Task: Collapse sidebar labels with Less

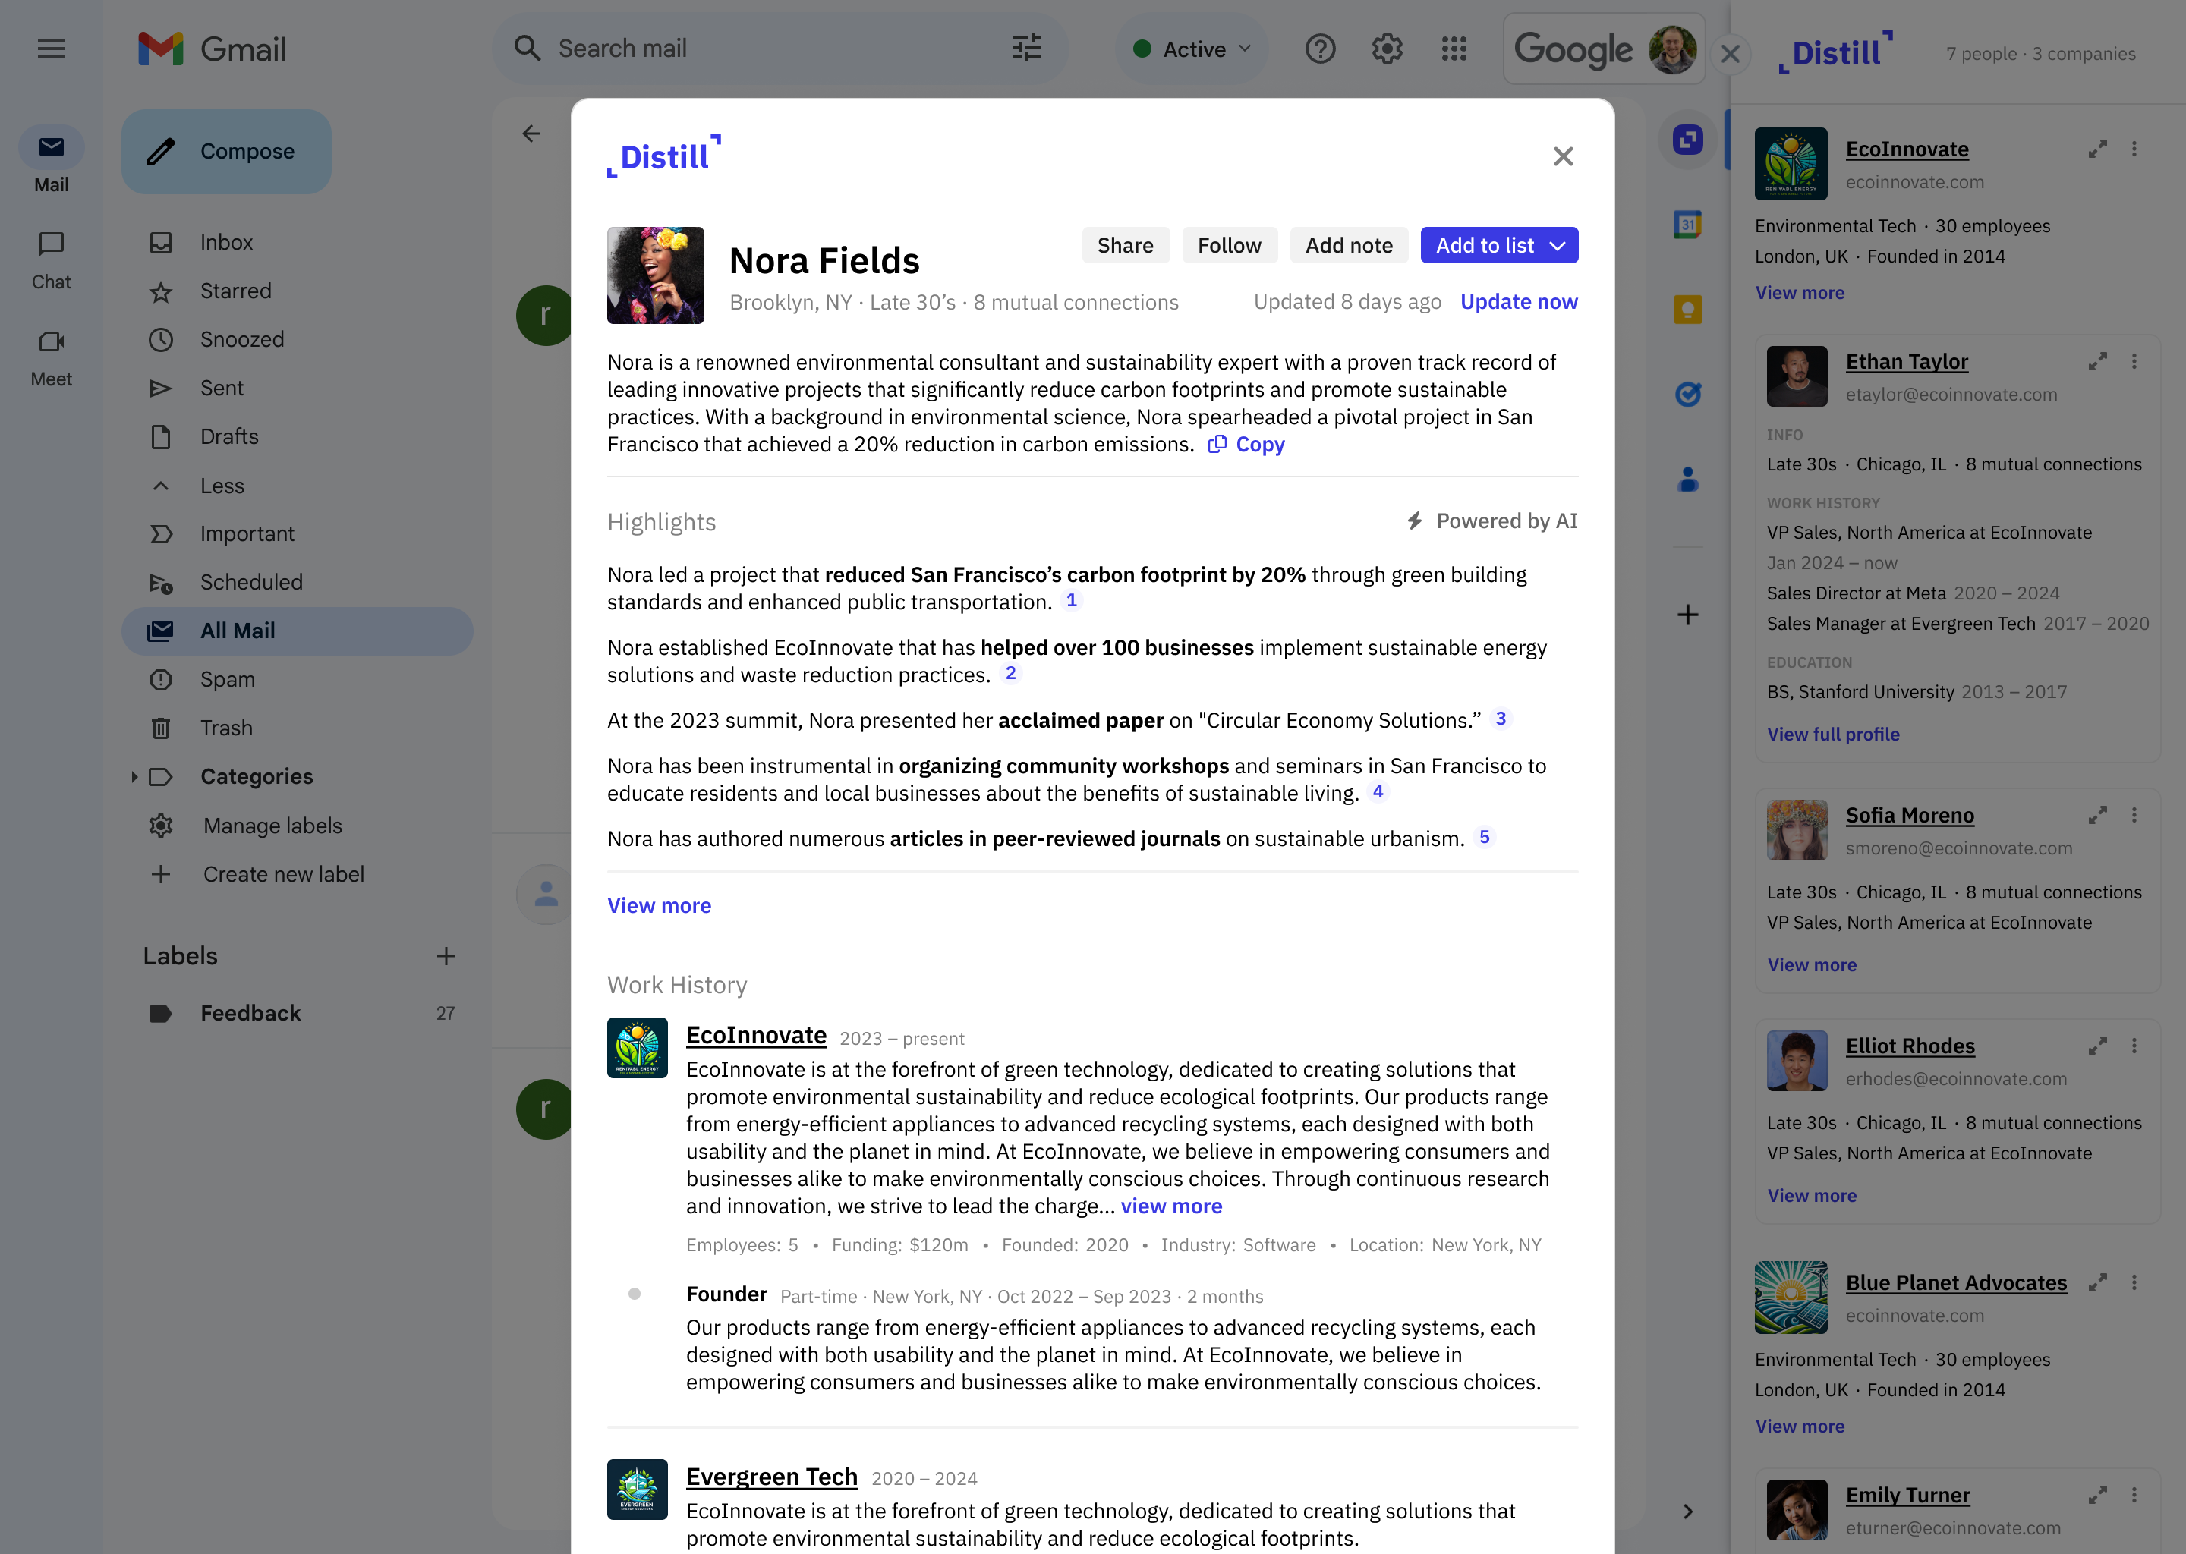Action: coord(222,486)
